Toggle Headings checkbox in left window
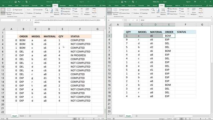 34,13
